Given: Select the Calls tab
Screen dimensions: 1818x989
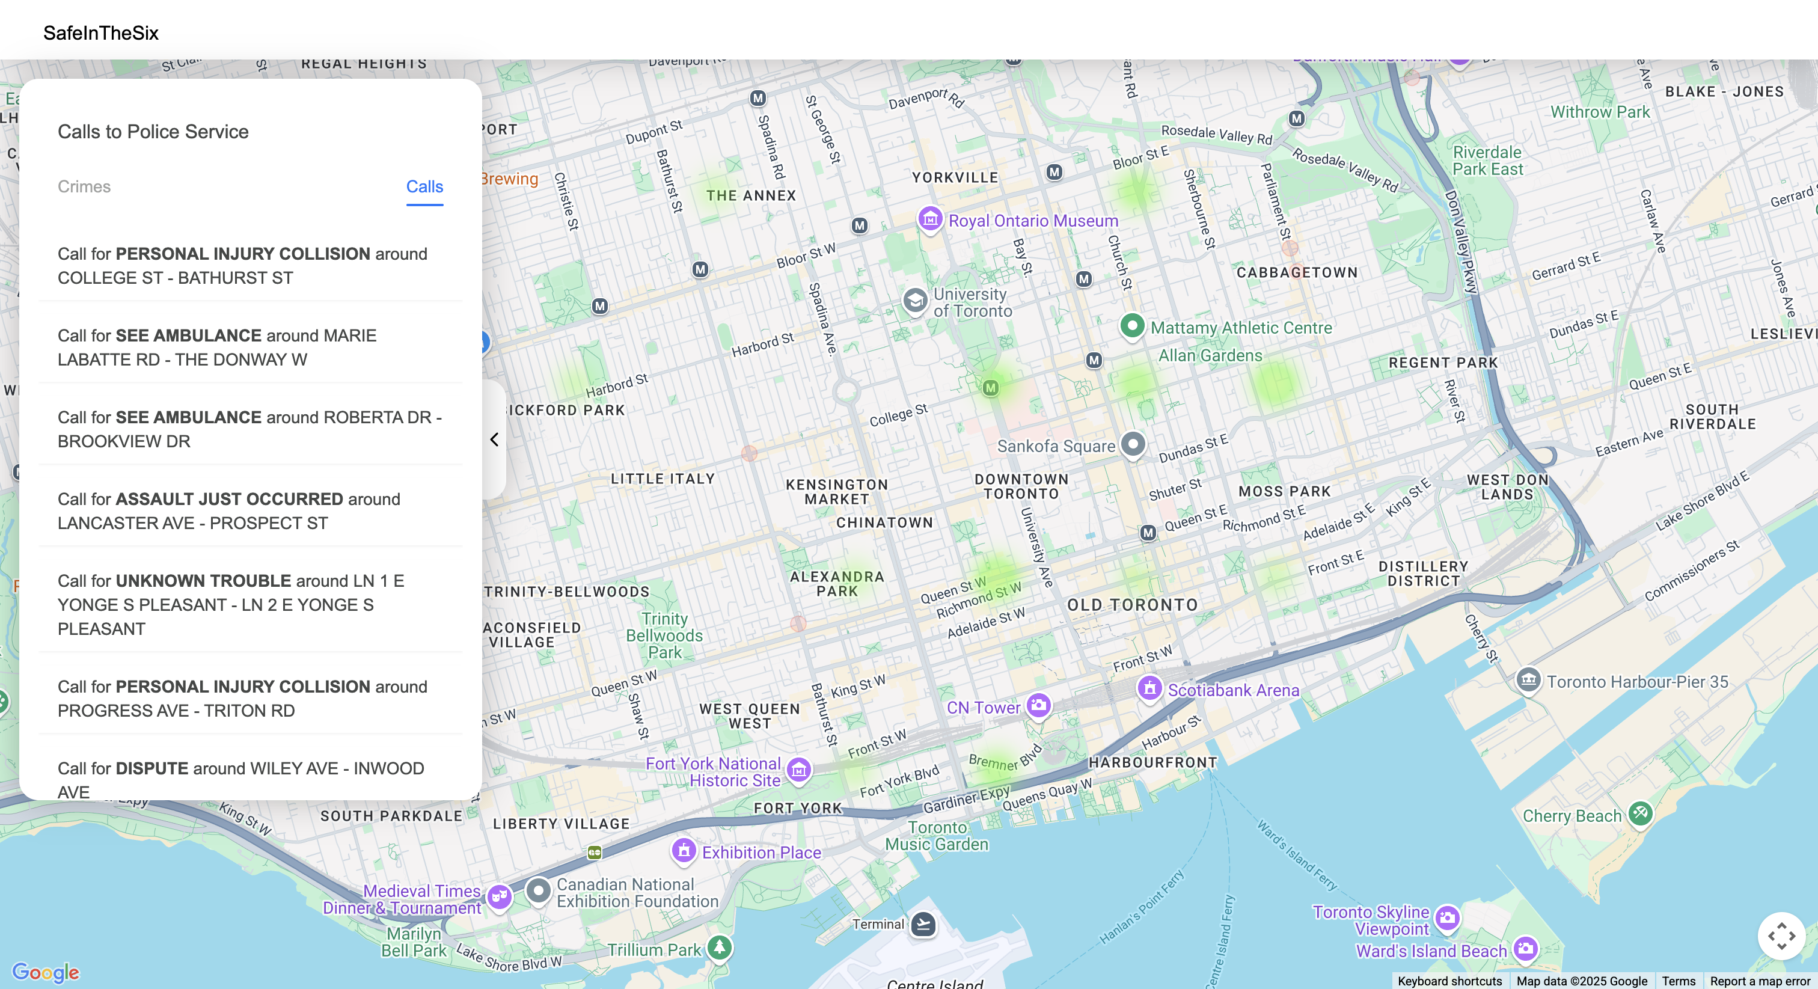Looking at the screenshot, I should point(424,186).
